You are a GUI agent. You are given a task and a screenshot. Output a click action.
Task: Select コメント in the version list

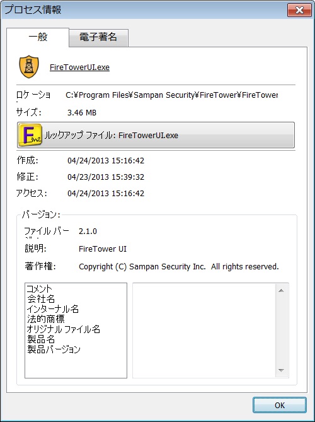click(x=39, y=289)
